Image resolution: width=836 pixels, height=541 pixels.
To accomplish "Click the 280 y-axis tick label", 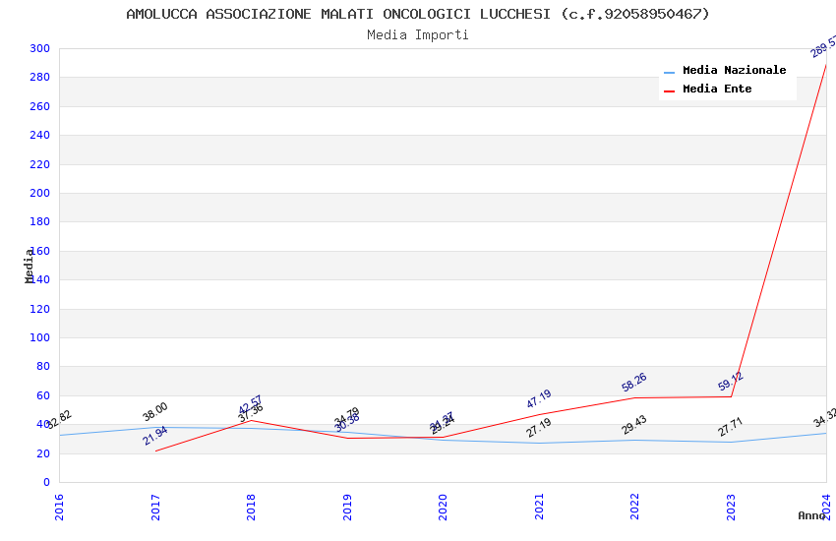I will tap(40, 78).
